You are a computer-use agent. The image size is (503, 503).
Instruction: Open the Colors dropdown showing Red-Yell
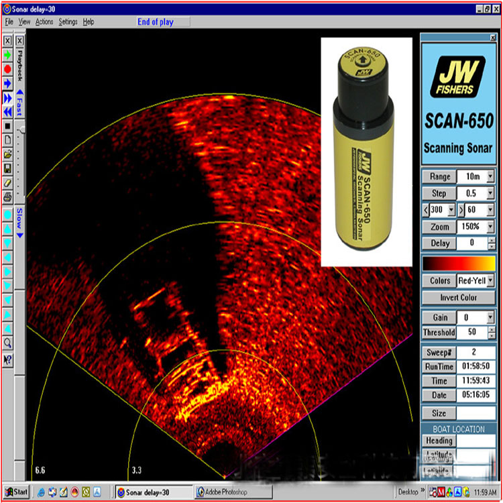coord(491,280)
